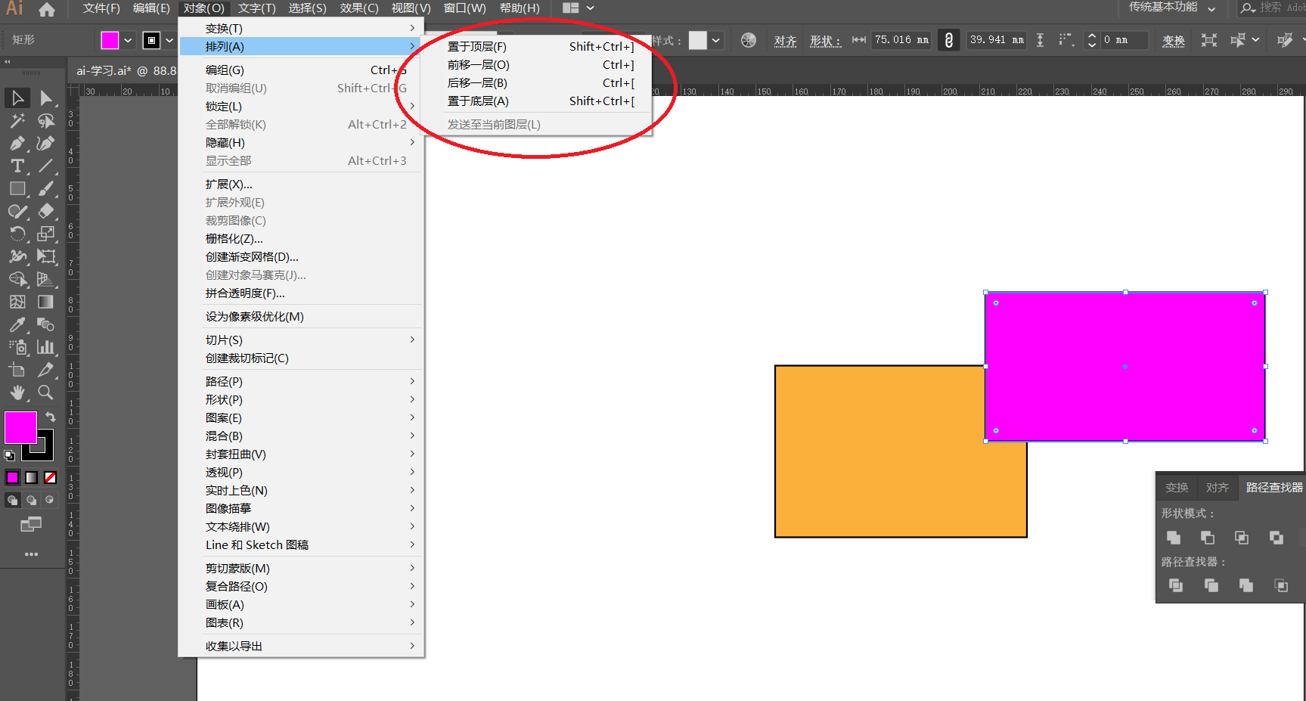Switch to the 变换 panel tab
The image size is (1306, 701).
click(1177, 488)
